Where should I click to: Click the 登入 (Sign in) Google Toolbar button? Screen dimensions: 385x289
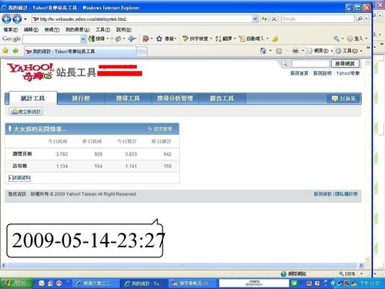click(x=357, y=39)
